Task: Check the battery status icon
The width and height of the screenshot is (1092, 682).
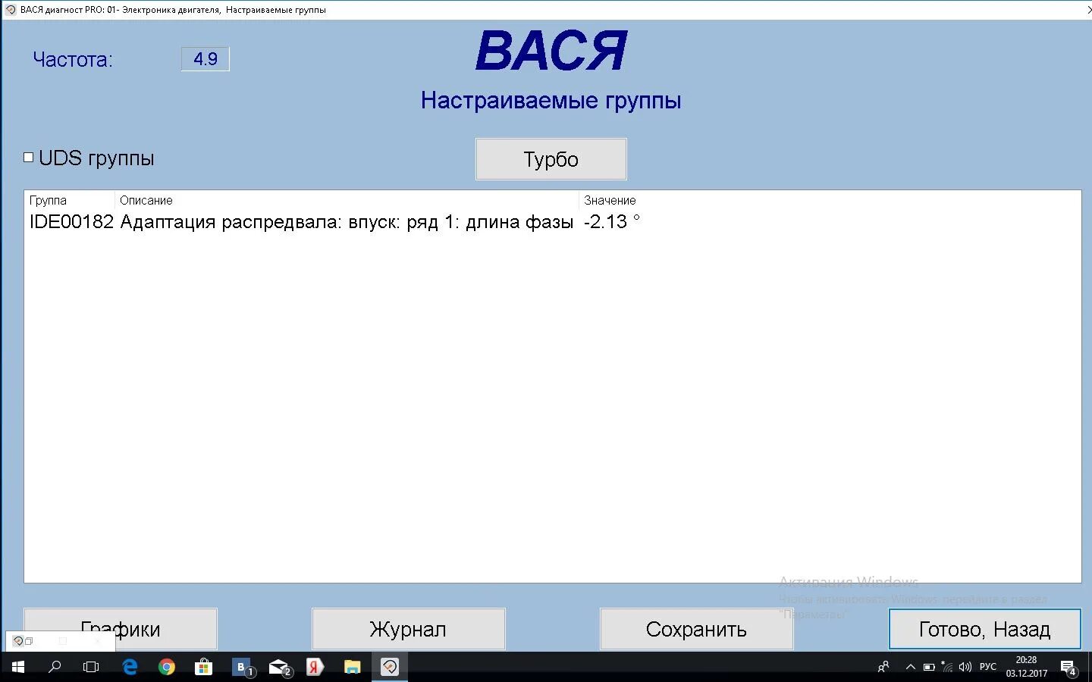Action: (x=929, y=667)
